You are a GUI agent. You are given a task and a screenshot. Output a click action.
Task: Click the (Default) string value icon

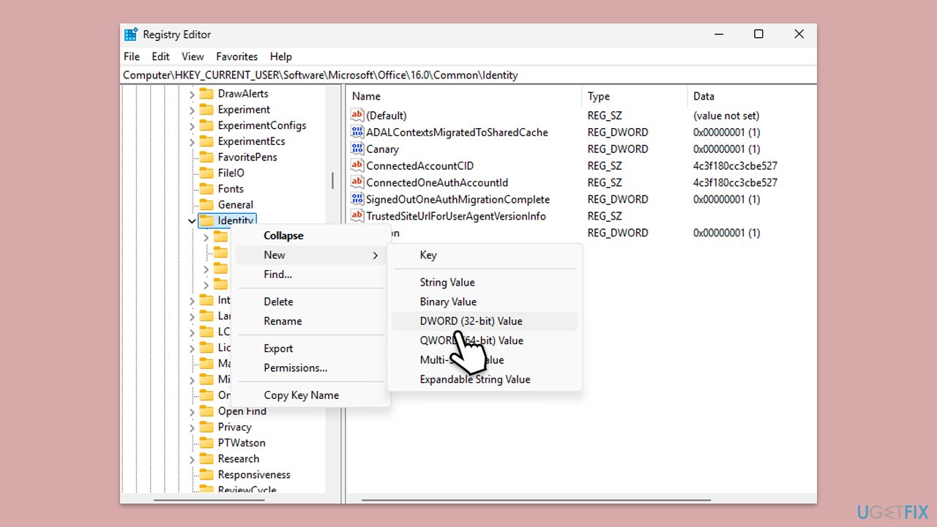pos(357,115)
